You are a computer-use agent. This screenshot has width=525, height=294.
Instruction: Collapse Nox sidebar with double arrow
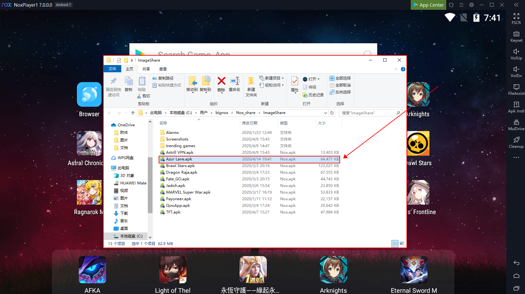tap(516, 5)
